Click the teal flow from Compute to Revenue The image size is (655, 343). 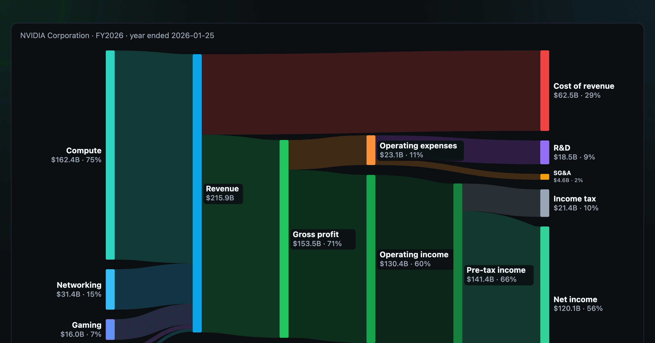click(x=154, y=157)
